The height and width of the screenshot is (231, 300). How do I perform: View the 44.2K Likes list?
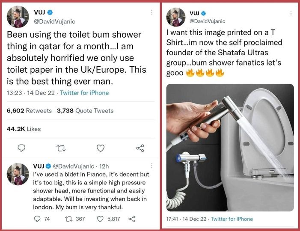tap(24, 129)
